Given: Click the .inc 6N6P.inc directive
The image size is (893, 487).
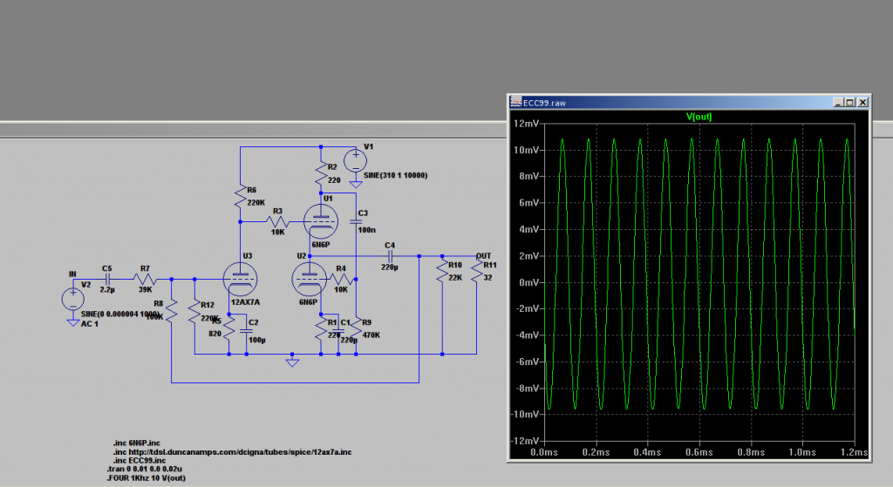Looking at the screenshot, I should point(137,443).
